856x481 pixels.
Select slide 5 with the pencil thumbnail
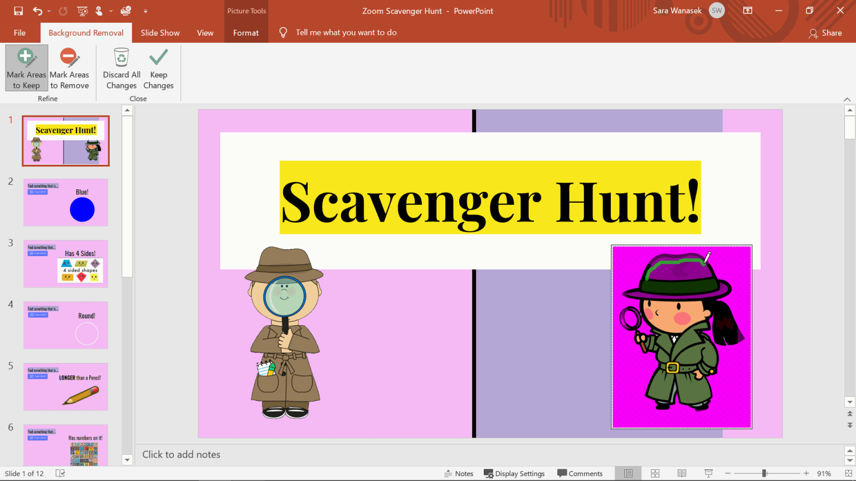point(65,386)
